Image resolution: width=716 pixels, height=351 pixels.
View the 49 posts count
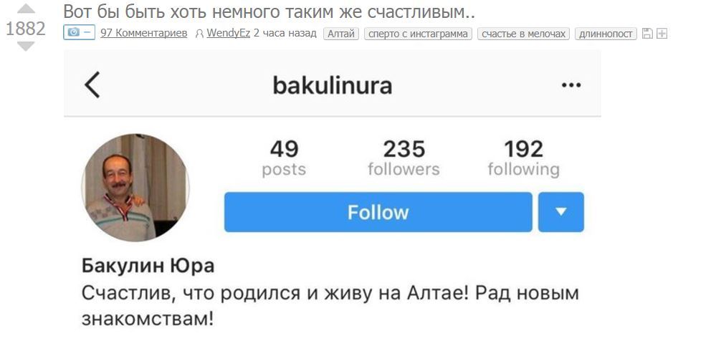point(284,158)
